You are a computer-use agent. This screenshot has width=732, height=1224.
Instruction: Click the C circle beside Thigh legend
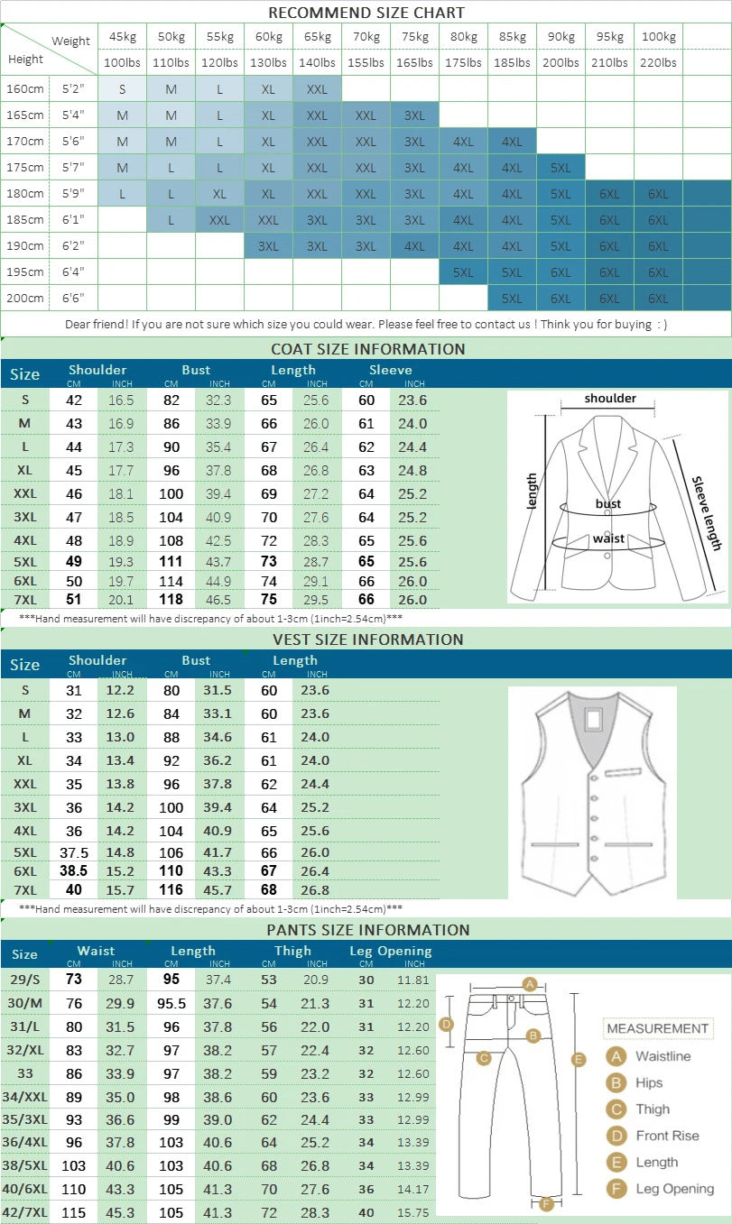[x=616, y=1109]
